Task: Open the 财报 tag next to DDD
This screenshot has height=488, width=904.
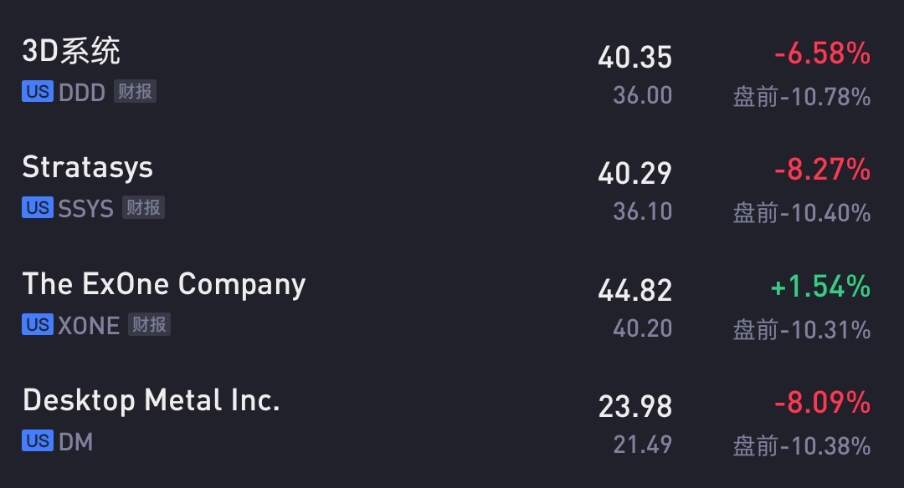Action: pos(135,92)
